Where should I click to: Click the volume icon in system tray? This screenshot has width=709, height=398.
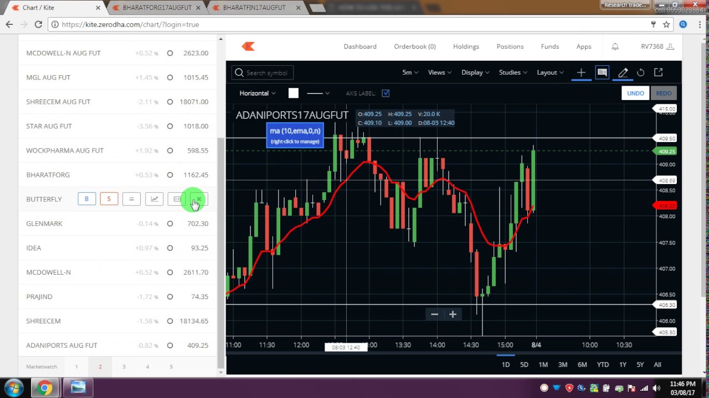point(656,388)
